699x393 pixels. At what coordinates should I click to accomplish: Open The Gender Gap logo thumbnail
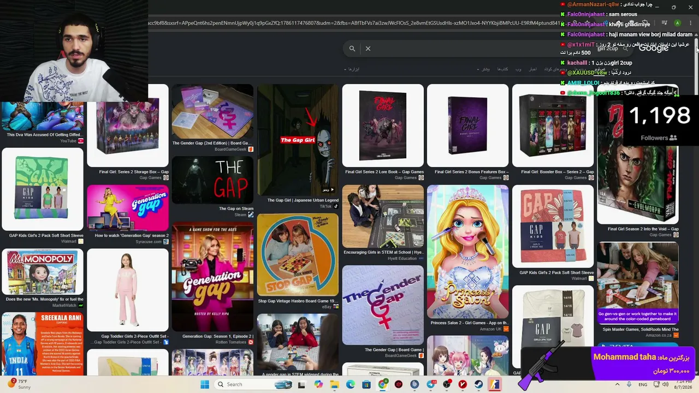pyautogui.click(x=383, y=306)
